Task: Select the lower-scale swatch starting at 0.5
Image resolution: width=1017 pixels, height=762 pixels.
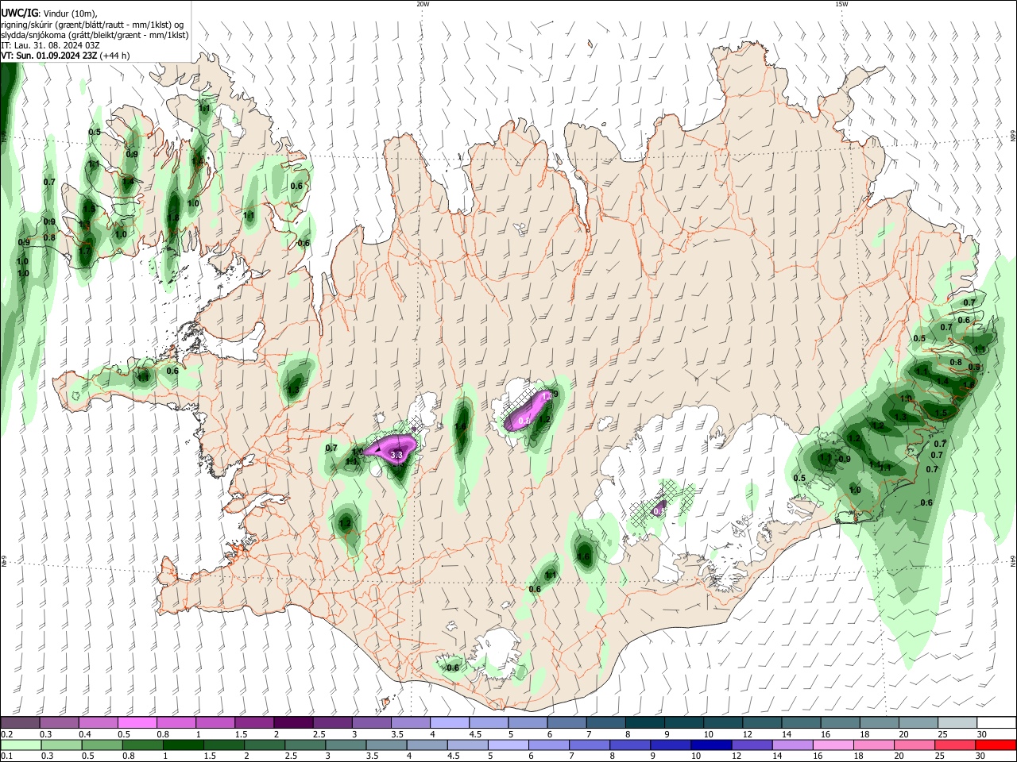Action: coord(102,745)
